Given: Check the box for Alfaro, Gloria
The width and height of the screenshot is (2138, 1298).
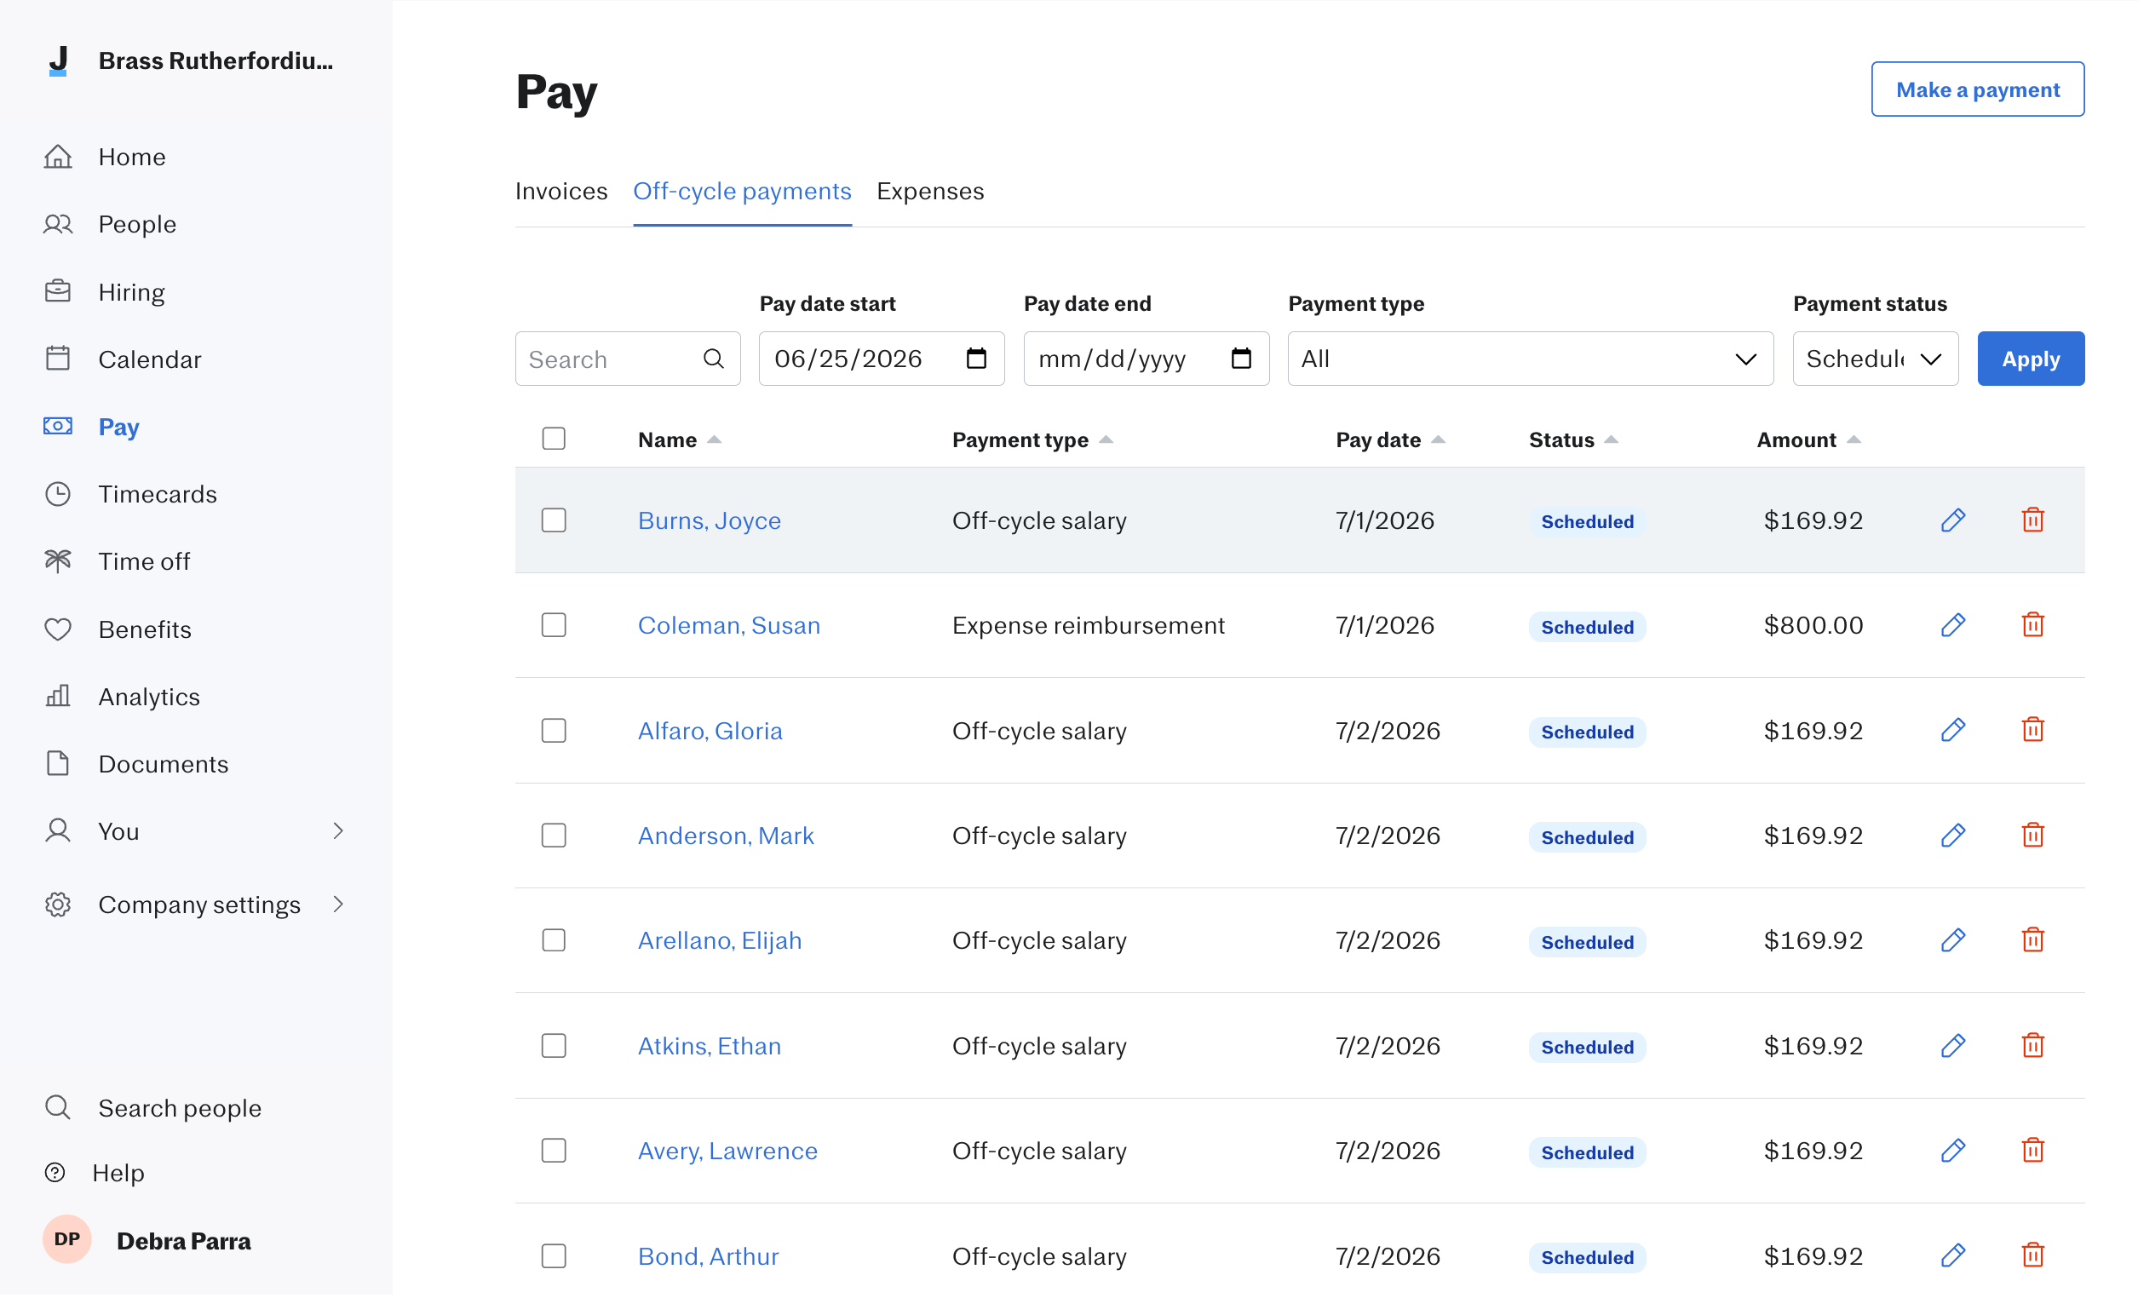Looking at the screenshot, I should [x=554, y=732].
